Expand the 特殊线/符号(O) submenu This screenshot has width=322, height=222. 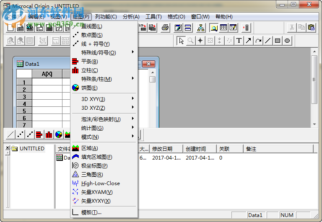(x=104, y=53)
